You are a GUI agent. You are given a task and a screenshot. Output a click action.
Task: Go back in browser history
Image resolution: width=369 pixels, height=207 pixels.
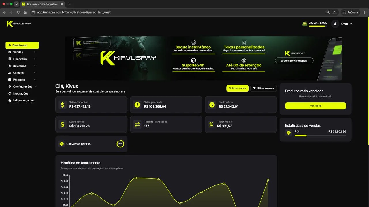coord(4,12)
